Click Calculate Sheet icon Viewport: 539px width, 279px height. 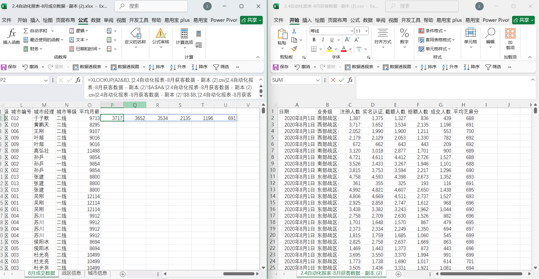point(199,45)
